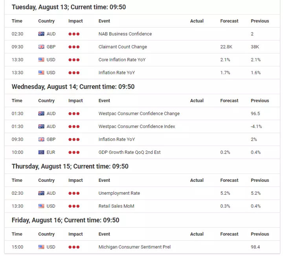Click the Australian flag beside NAB Business Confidence

41,34
